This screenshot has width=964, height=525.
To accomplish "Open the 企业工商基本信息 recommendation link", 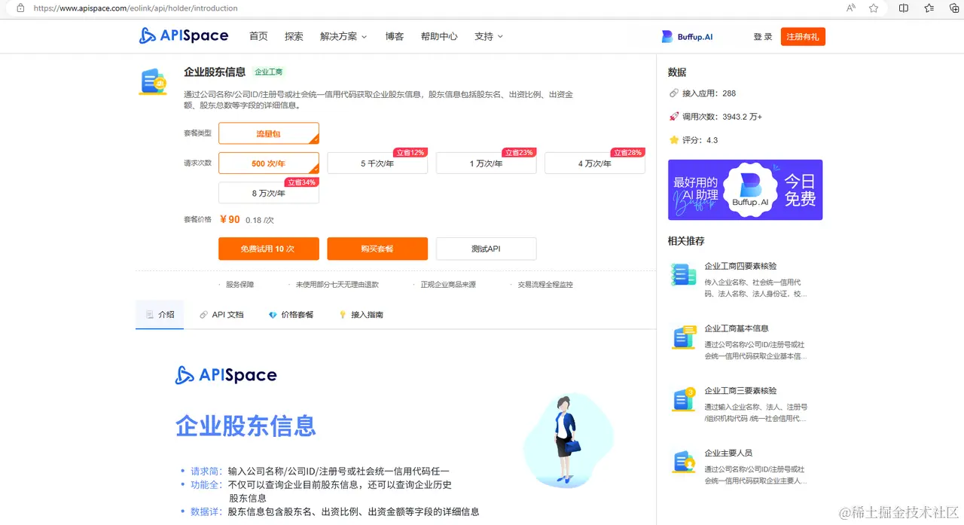I will [737, 328].
